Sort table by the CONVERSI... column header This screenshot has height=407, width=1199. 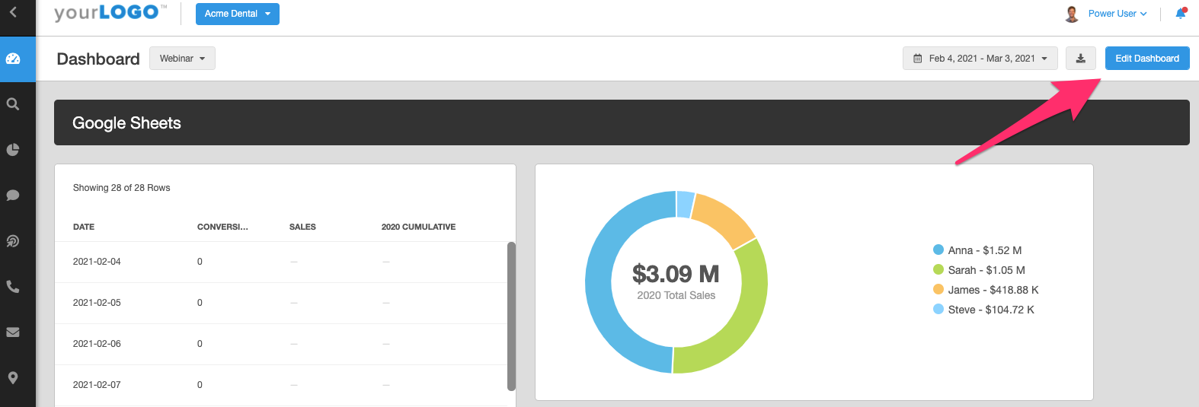[222, 227]
